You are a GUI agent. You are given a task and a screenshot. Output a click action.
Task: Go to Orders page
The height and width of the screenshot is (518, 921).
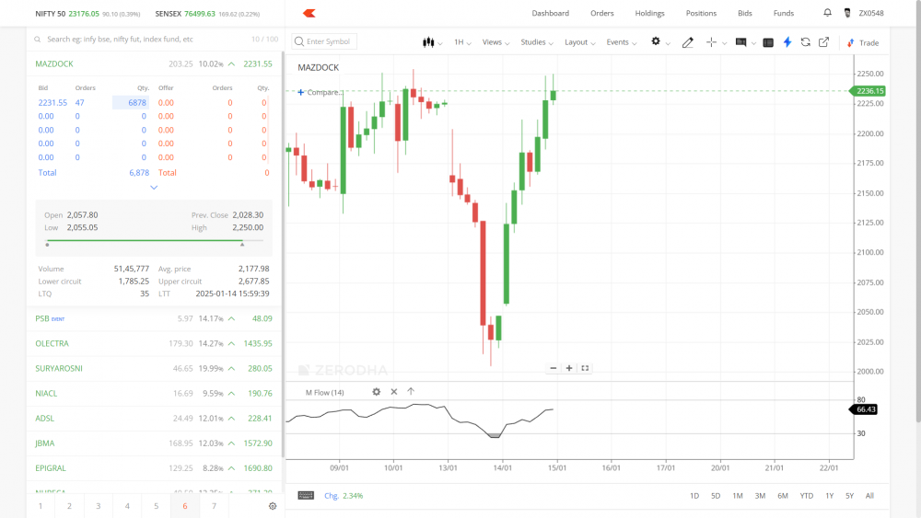[x=602, y=13]
